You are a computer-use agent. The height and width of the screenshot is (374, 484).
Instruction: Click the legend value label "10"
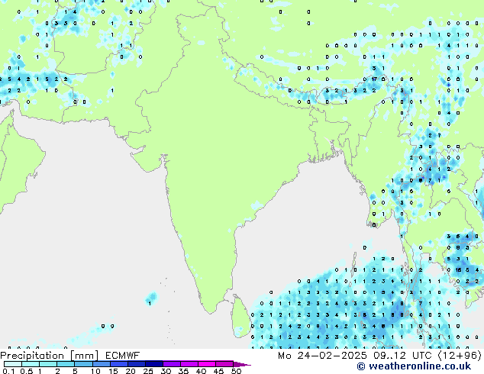(x=95, y=371)
